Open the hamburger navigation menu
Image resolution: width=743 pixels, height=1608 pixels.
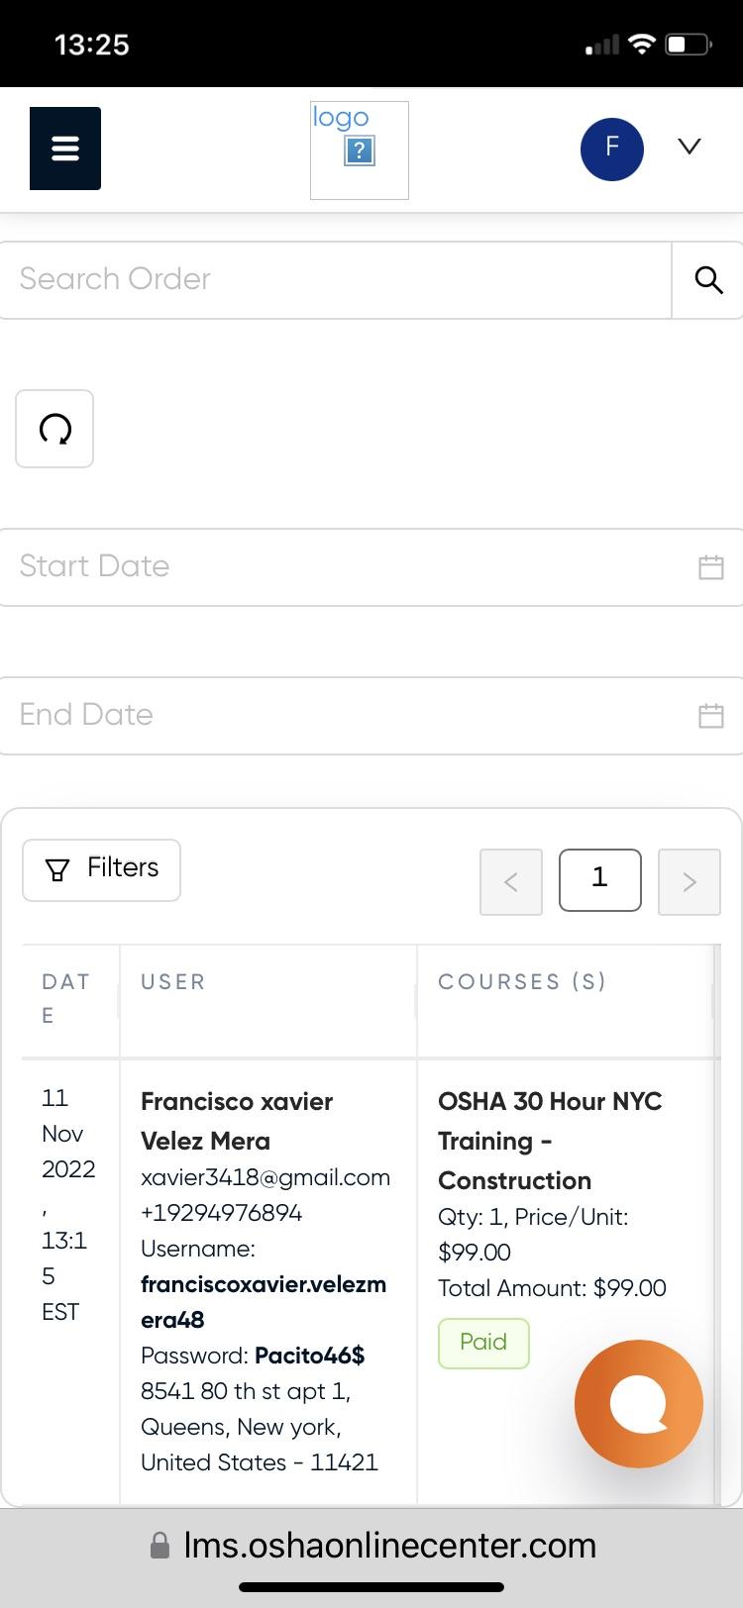coord(65,149)
